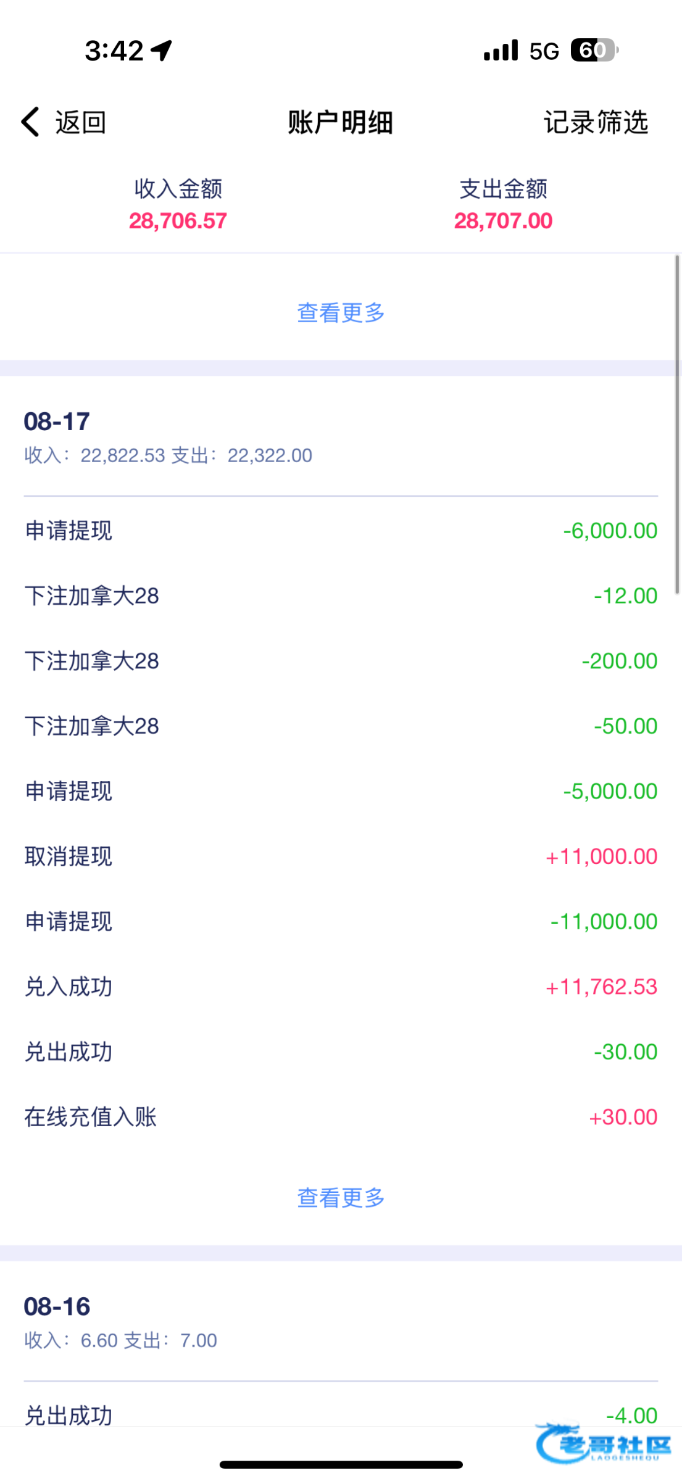The image size is (682, 1481).
Task: Tap the 返回 back label
Action: pos(80,122)
